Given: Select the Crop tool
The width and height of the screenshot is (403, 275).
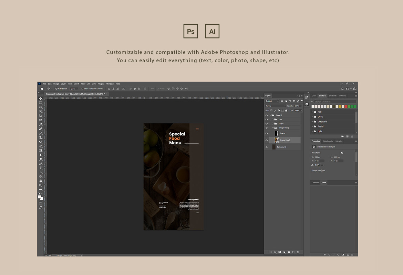Looking at the screenshot, I should [x=41, y=116].
